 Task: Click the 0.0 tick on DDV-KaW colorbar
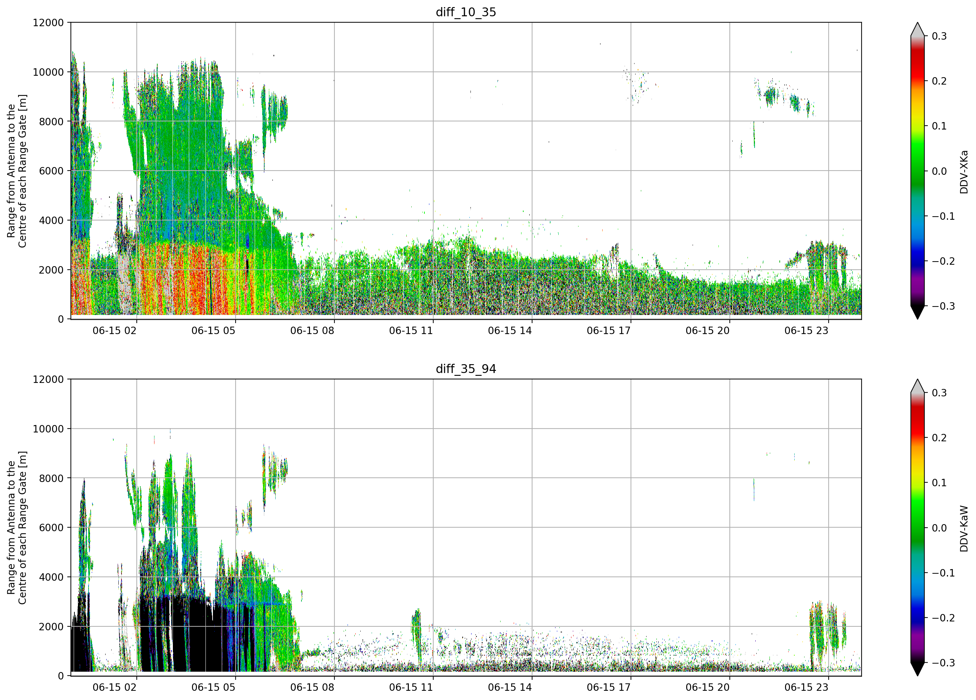pos(939,528)
